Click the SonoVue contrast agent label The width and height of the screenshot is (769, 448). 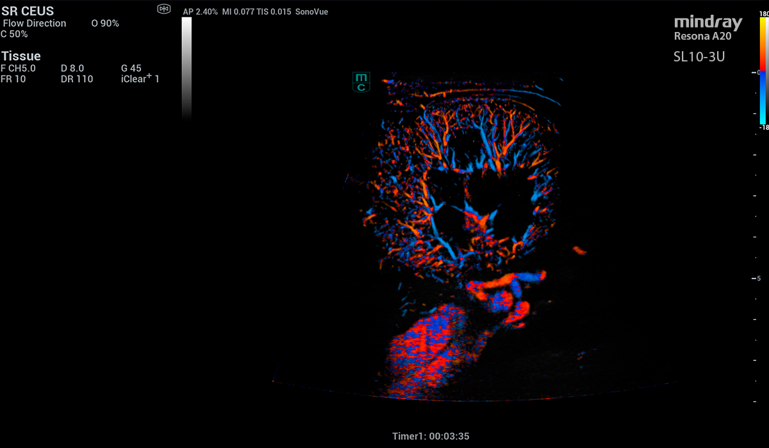tap(311, 12)
